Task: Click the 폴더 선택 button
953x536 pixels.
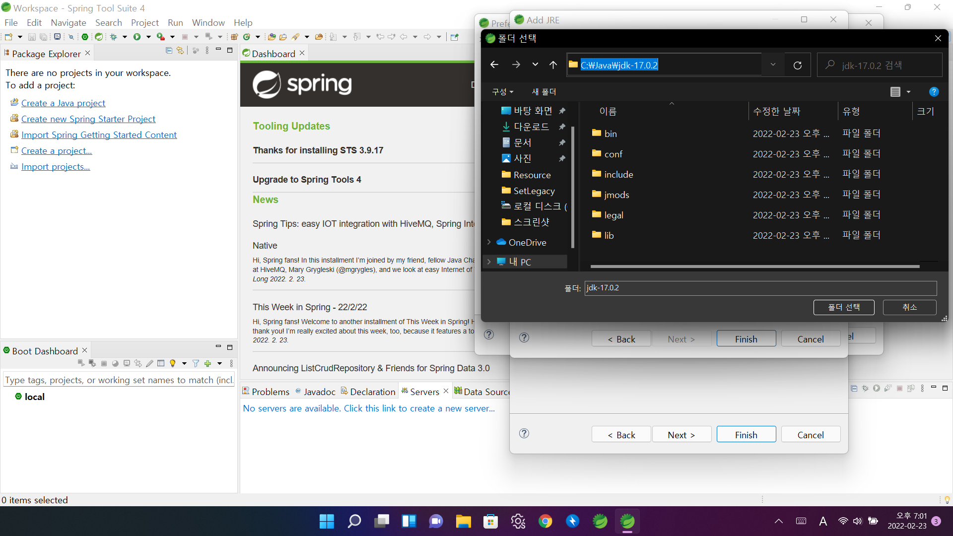Action: tap(843, 307)
